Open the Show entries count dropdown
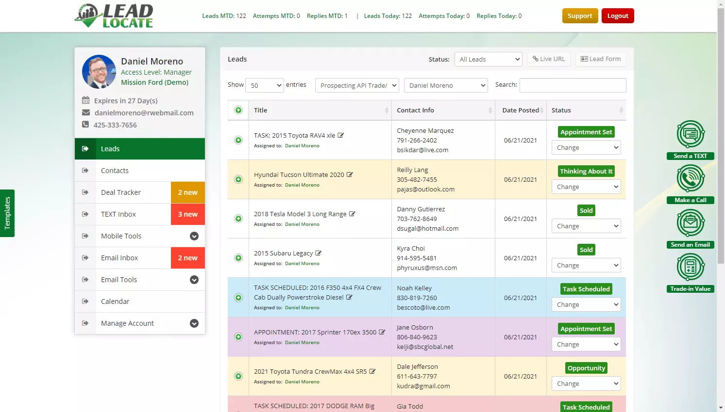 (265, 85)
